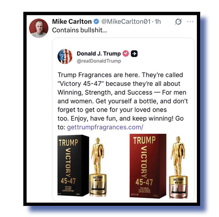Click the Mike Carlton display name

coord(72,21)
